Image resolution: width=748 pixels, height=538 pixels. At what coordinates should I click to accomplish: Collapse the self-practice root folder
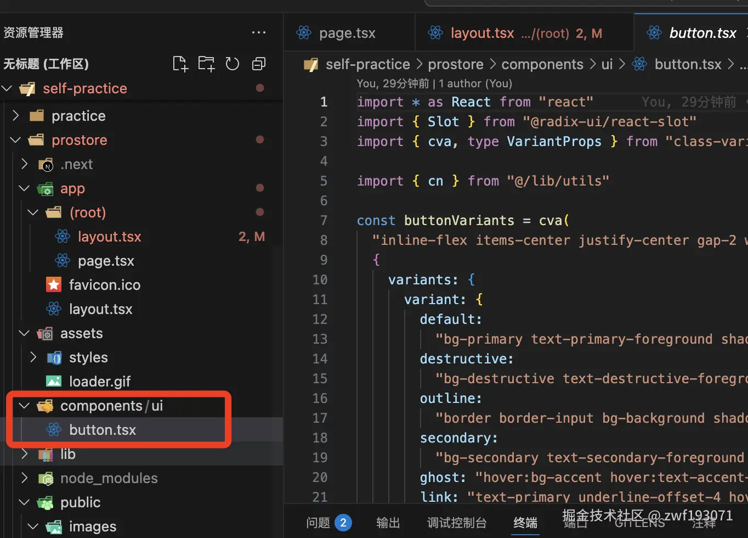(x=7, y=88)
